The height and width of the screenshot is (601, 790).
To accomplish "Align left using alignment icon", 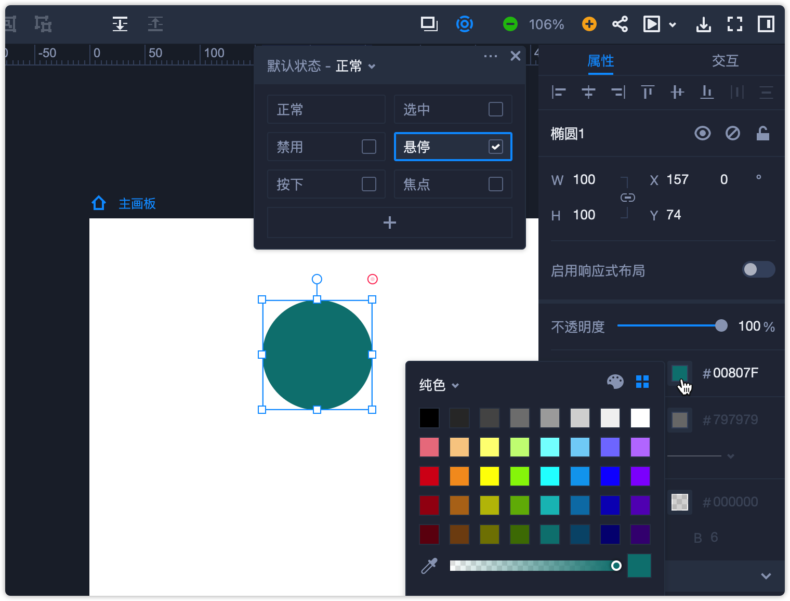I will click(x=559, y=93).
